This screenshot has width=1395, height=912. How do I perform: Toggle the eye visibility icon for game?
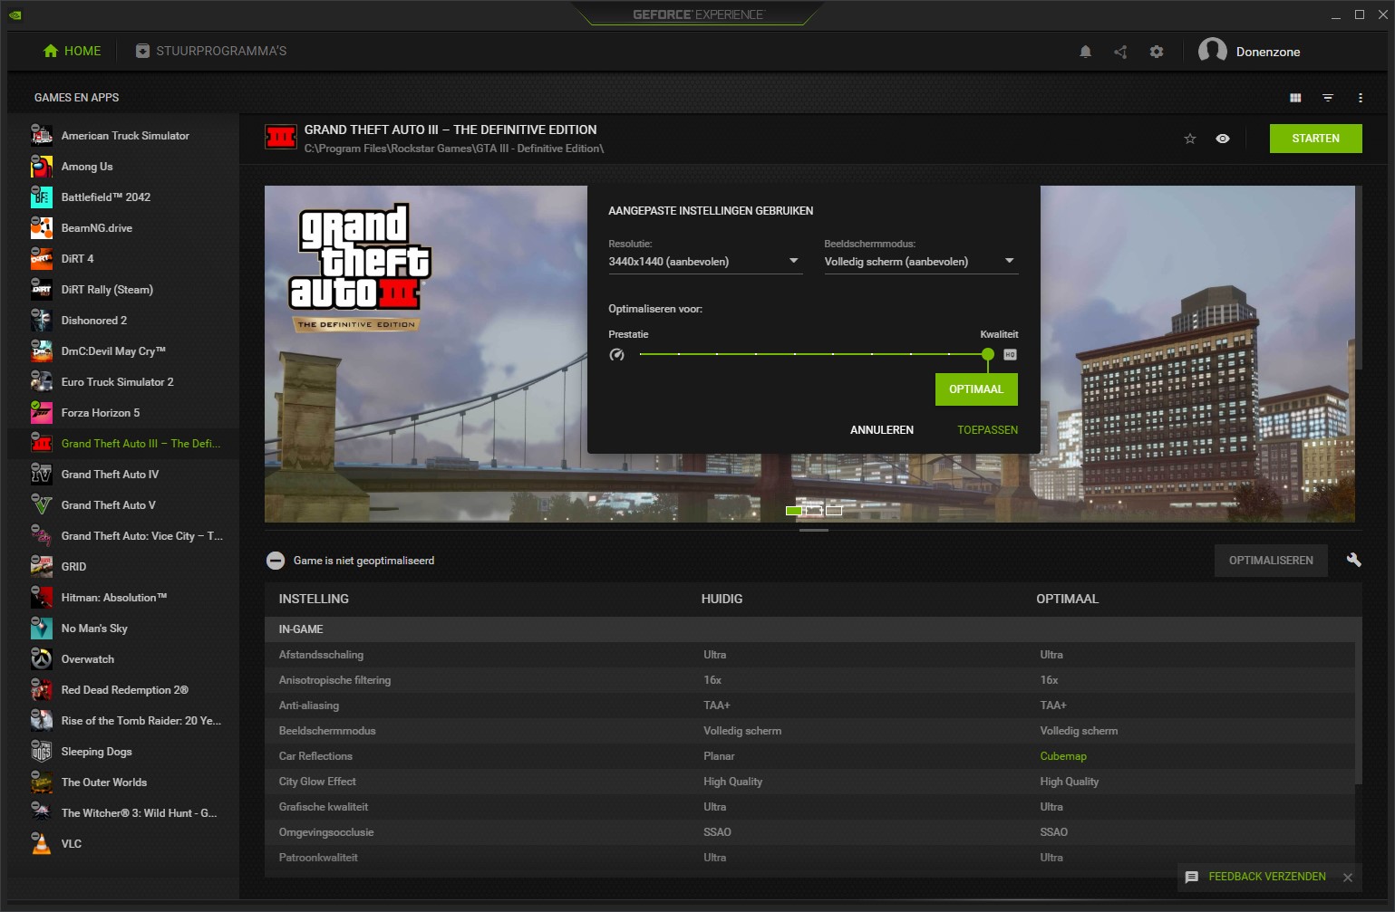click(1223, 139)
